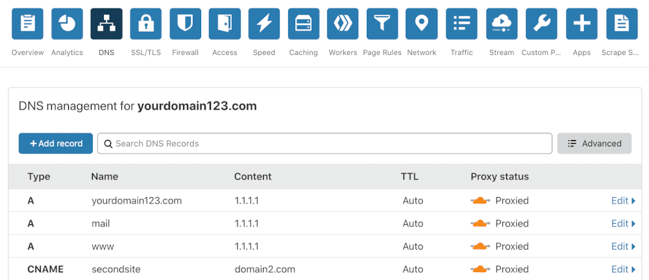Open the Caching drive icon
Image resolution: width=649 pixels, height=280 pixels.
[x=303, y=24]
